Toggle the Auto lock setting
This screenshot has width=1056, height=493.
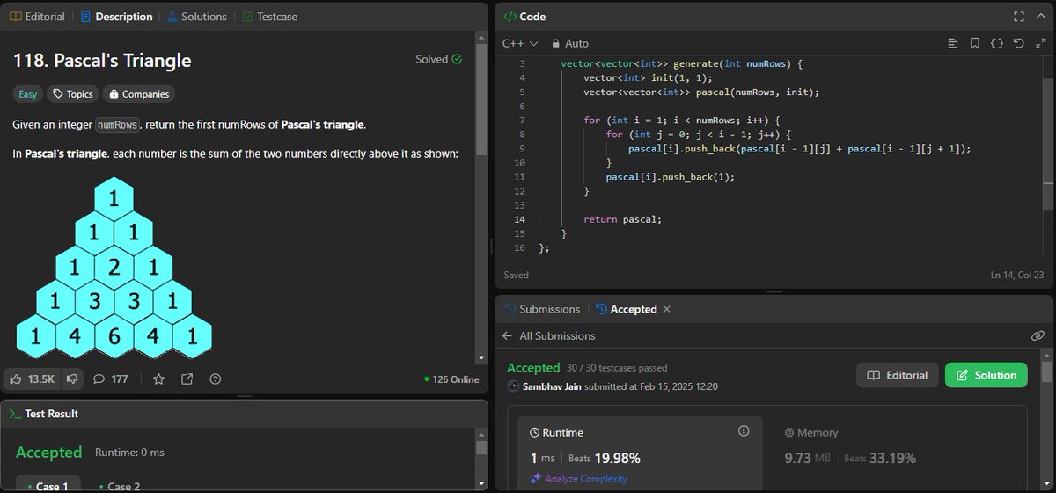pyautogui.click(x=569, y=43)
